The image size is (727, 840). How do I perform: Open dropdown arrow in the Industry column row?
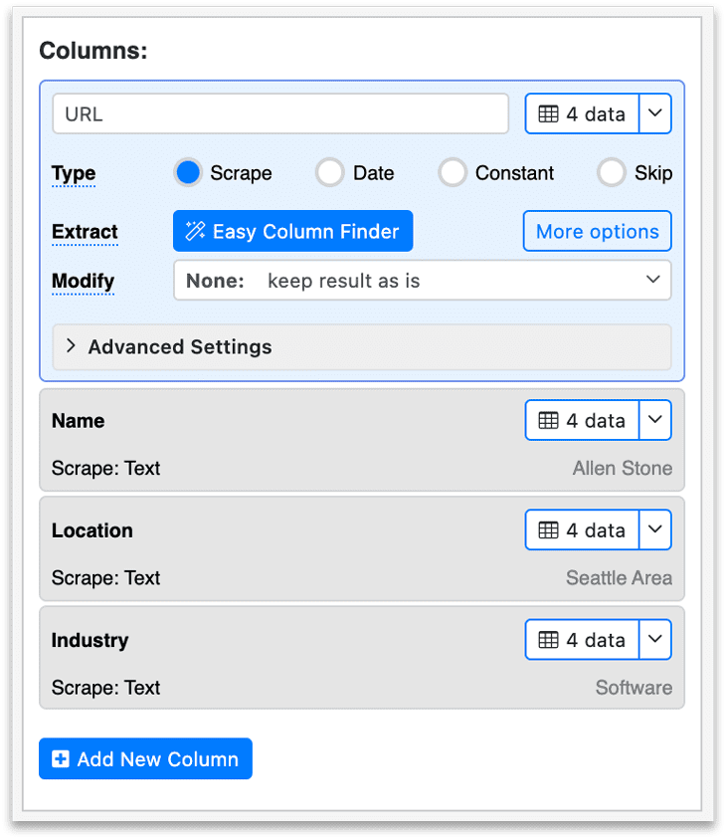654,640
